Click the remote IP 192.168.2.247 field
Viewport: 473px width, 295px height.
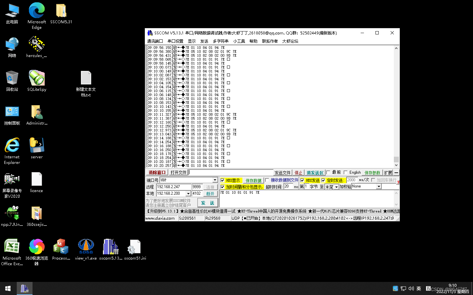(174, 187)
